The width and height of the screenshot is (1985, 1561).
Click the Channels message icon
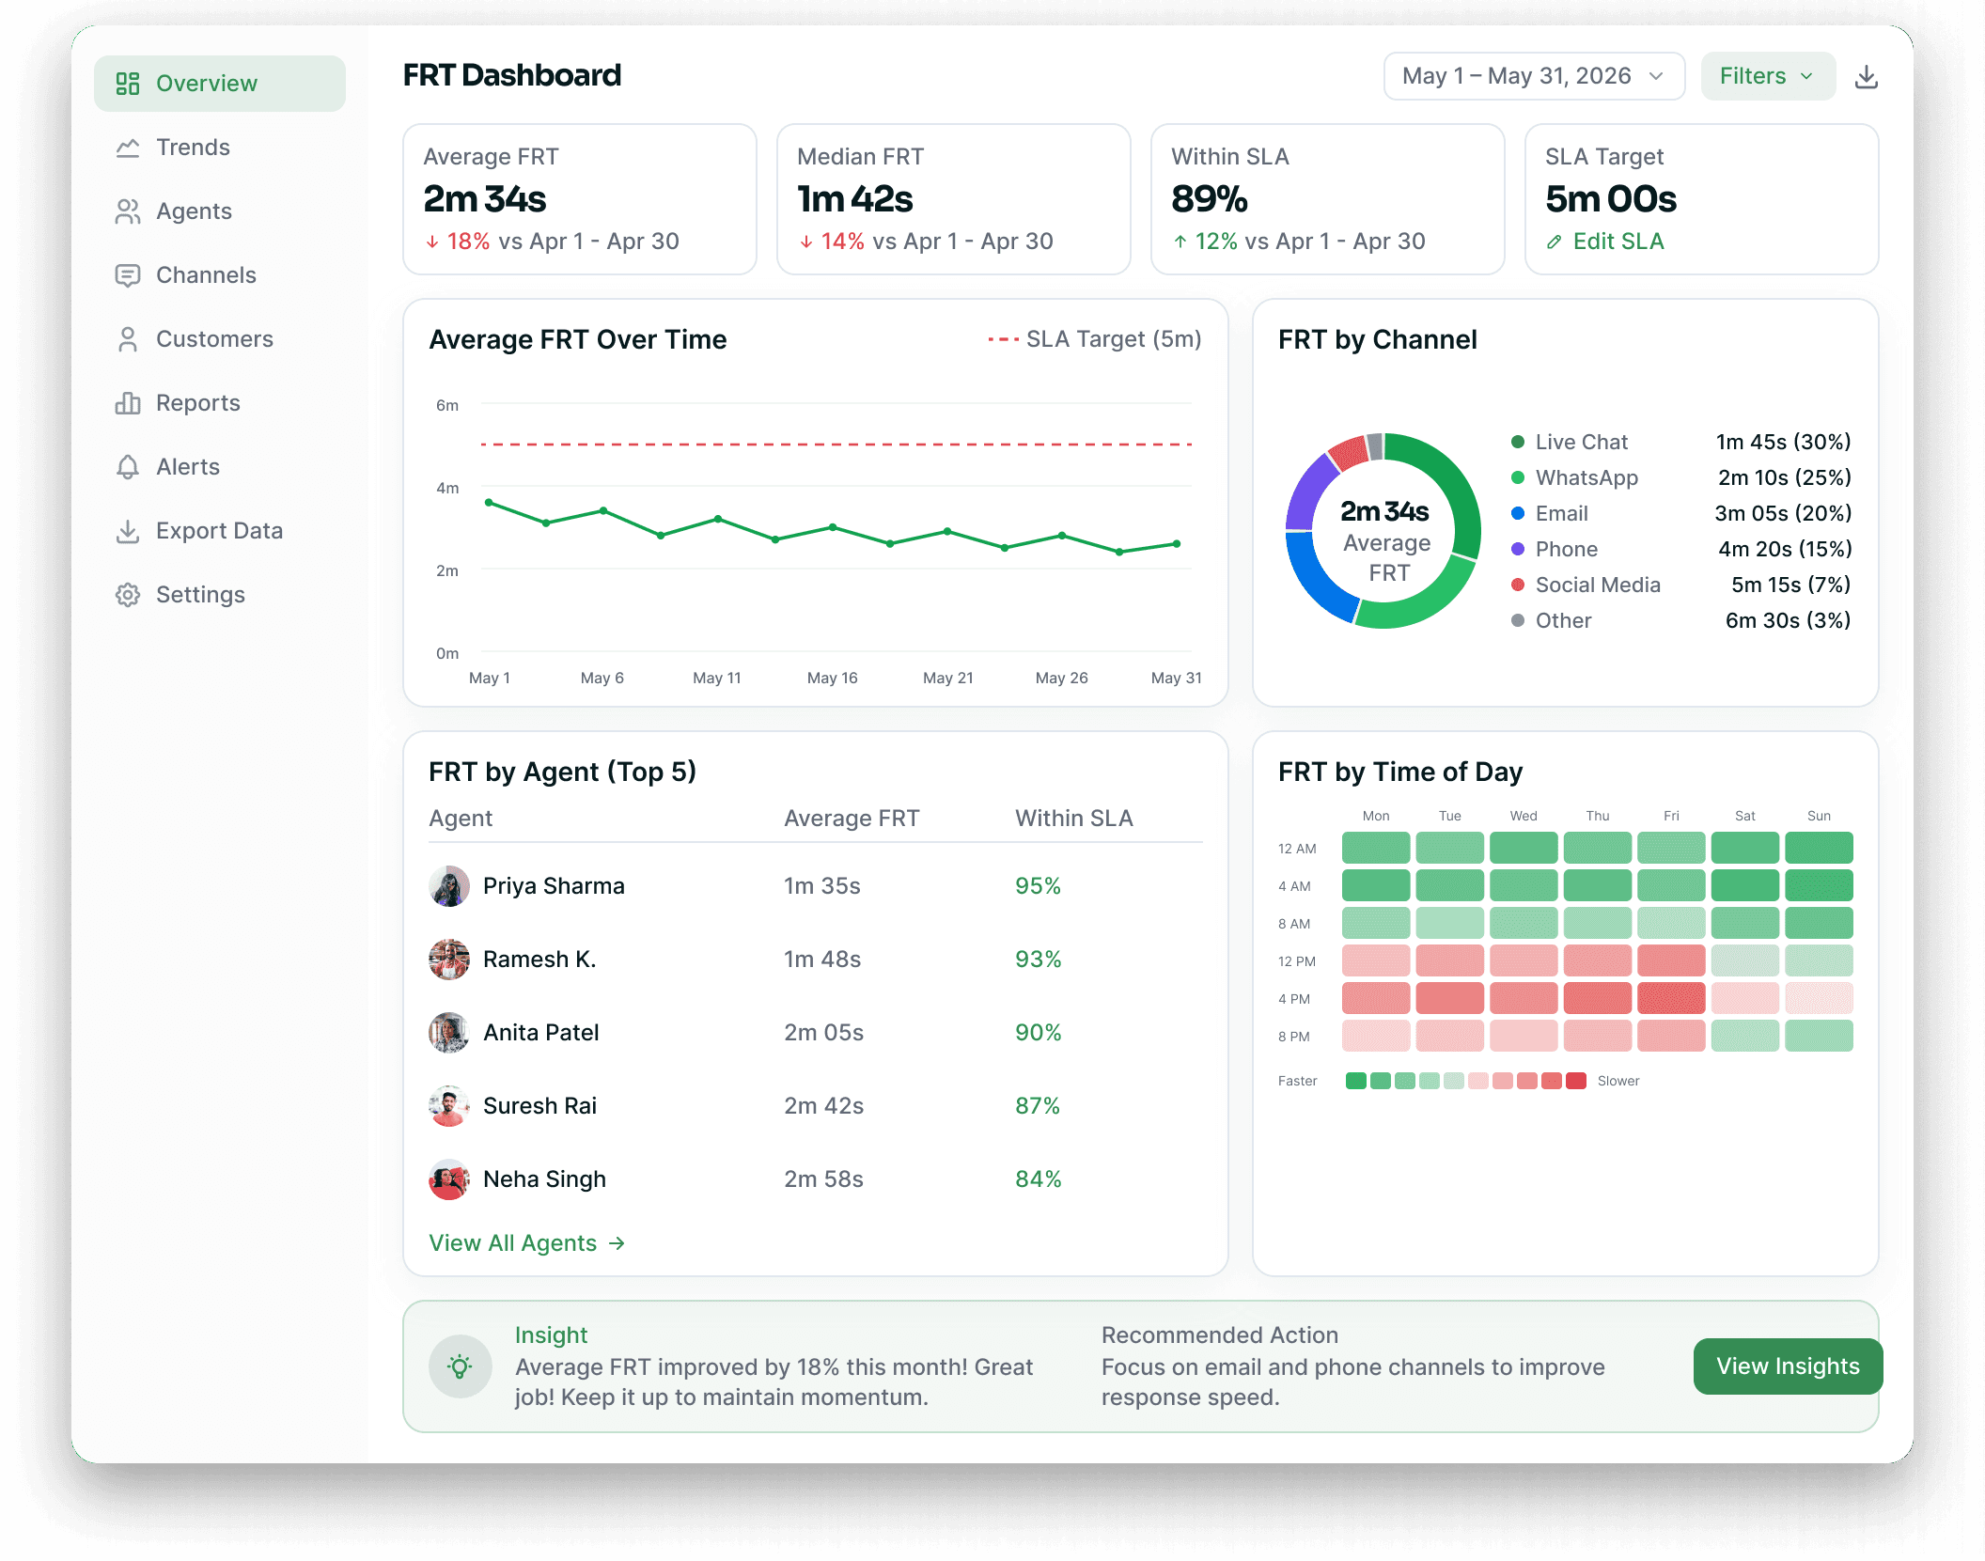click(128, 275)
